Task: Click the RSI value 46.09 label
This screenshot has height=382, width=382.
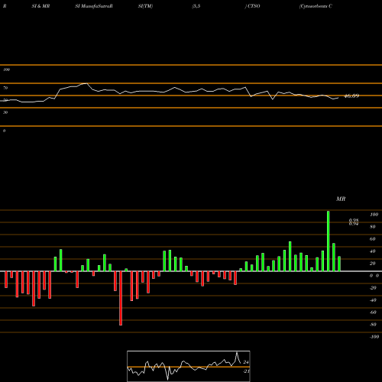Action: [x=351, y=96]
